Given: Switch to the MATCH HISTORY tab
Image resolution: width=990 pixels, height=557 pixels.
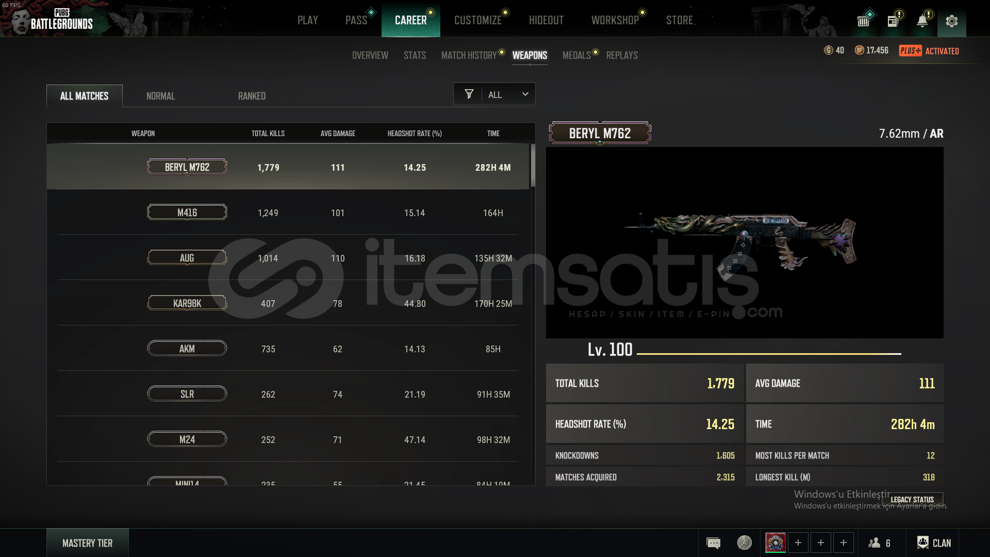Looking at the screenshot, I should click(469, 55).
